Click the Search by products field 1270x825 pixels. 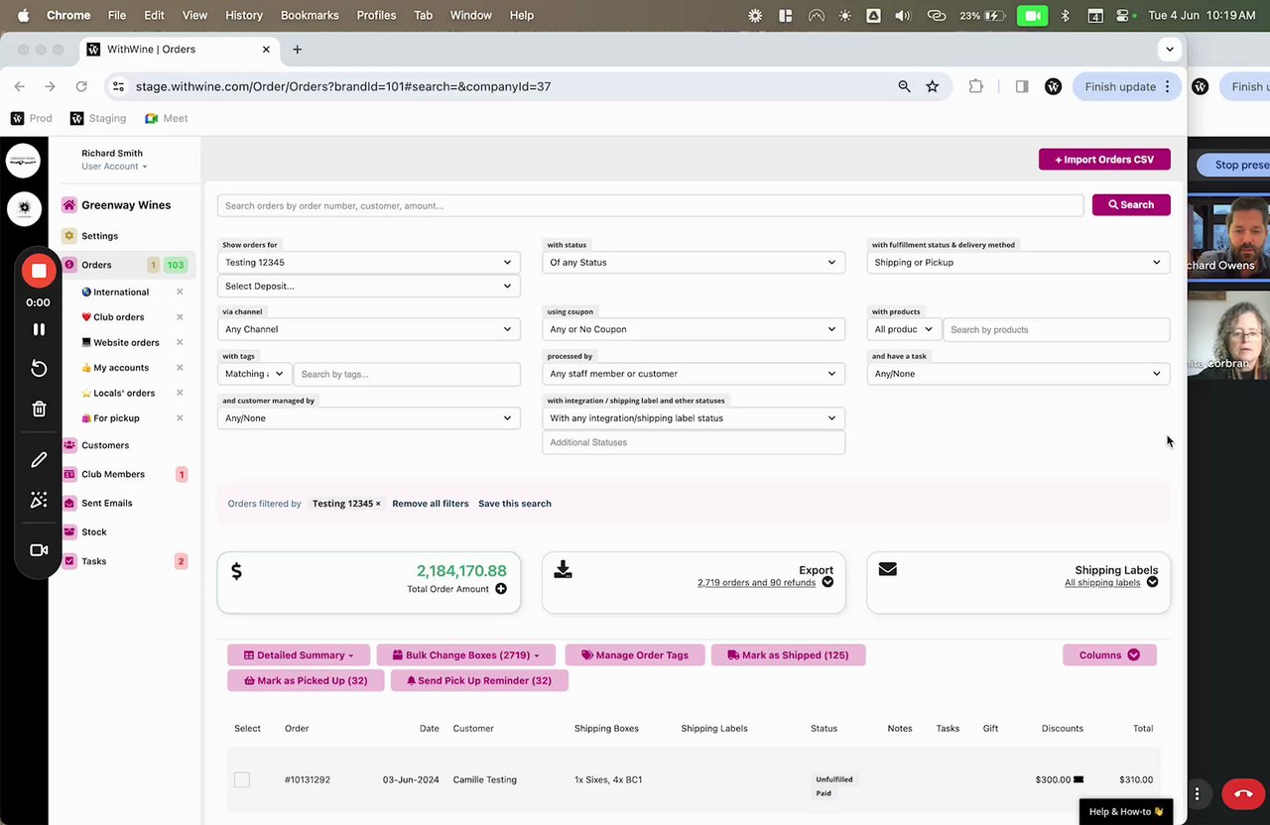[1057, 330]
